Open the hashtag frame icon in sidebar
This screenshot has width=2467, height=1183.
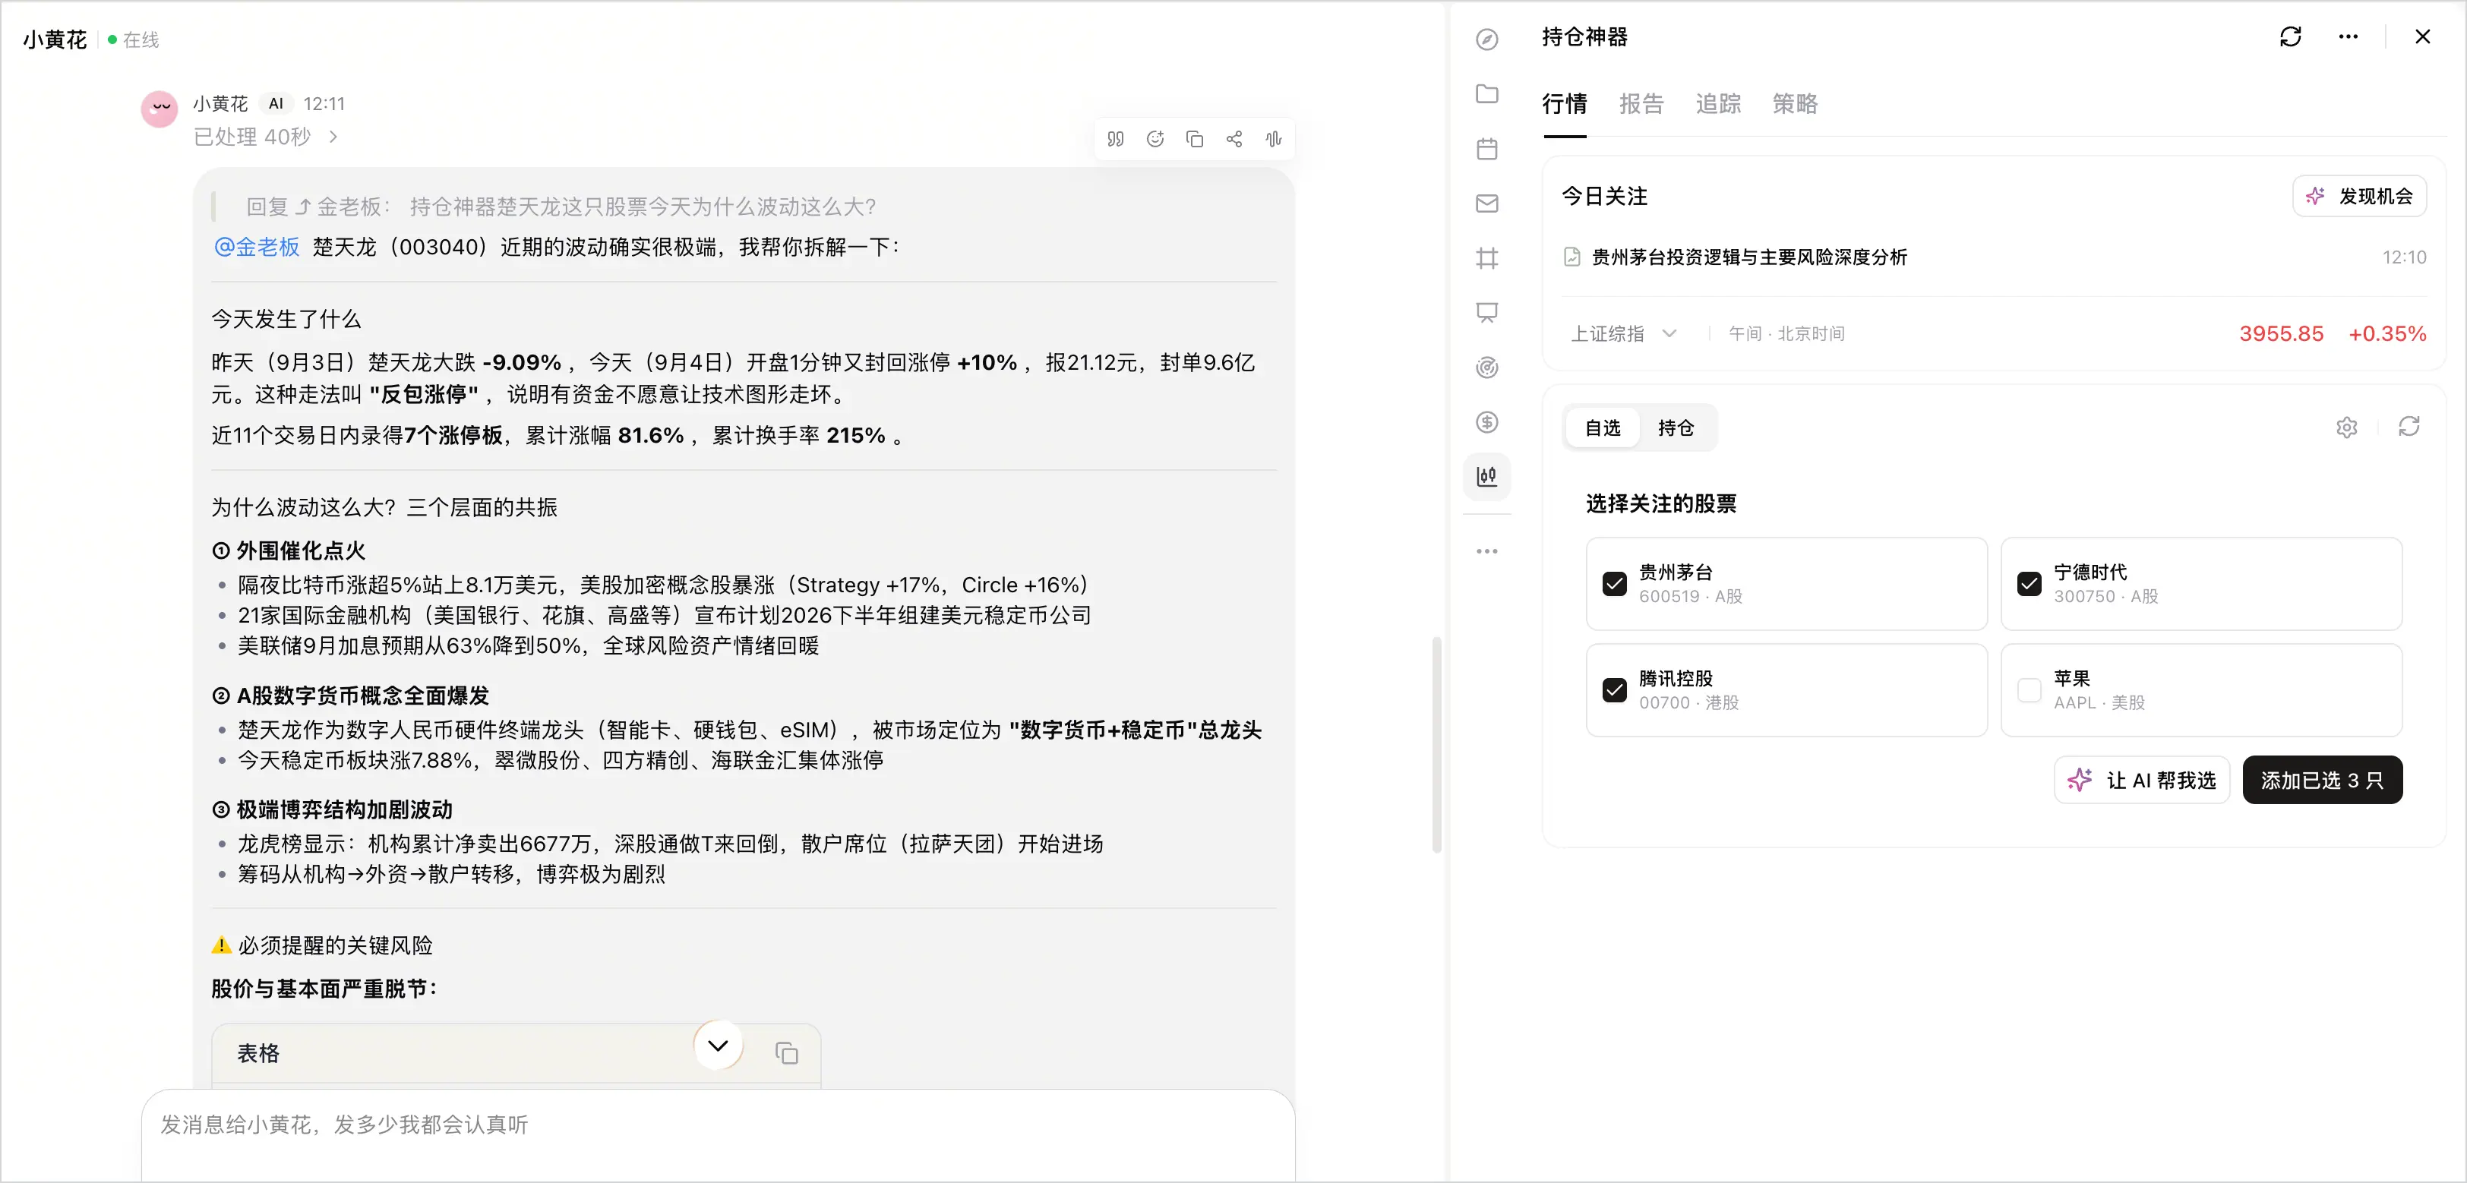[1486, 257]
